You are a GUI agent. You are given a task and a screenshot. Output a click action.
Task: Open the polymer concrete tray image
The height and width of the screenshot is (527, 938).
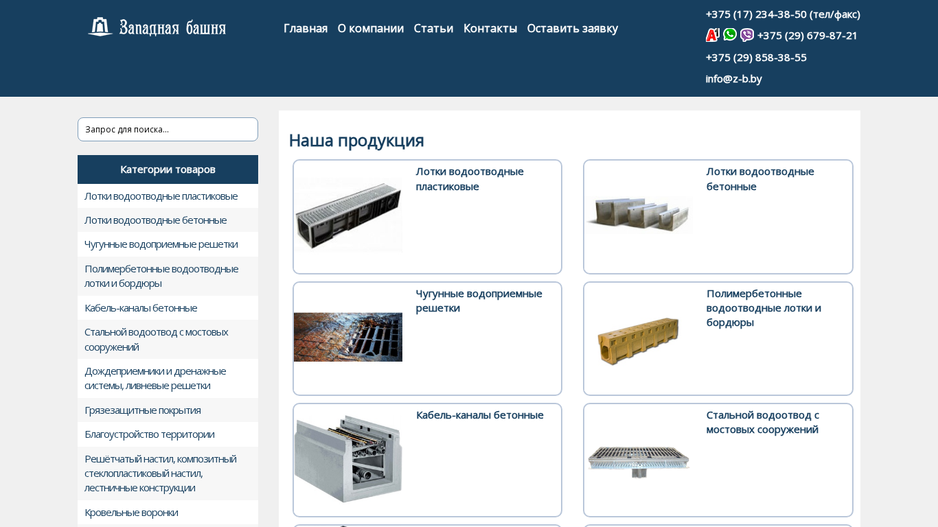[x=639, y=340]
